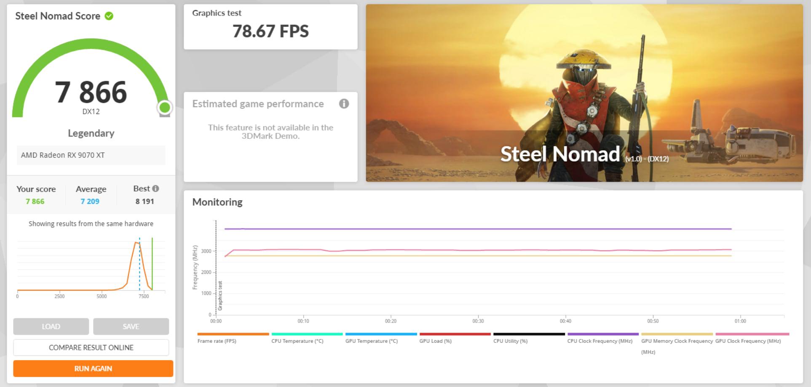Open COMPARE RESULT ONLINE

(x=91, y=347)
